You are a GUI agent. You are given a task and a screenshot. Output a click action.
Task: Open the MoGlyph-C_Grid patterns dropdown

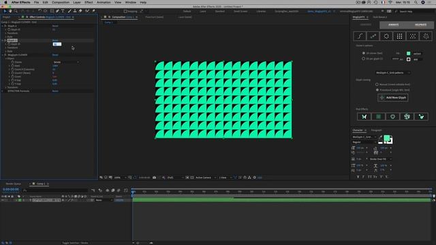coord(392,73)
